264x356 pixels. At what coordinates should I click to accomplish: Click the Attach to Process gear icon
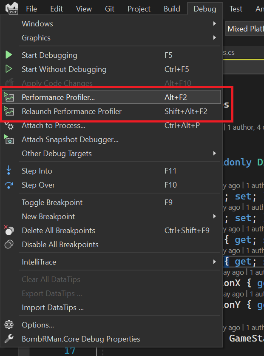pyautogui.click(x=9, y=125)
